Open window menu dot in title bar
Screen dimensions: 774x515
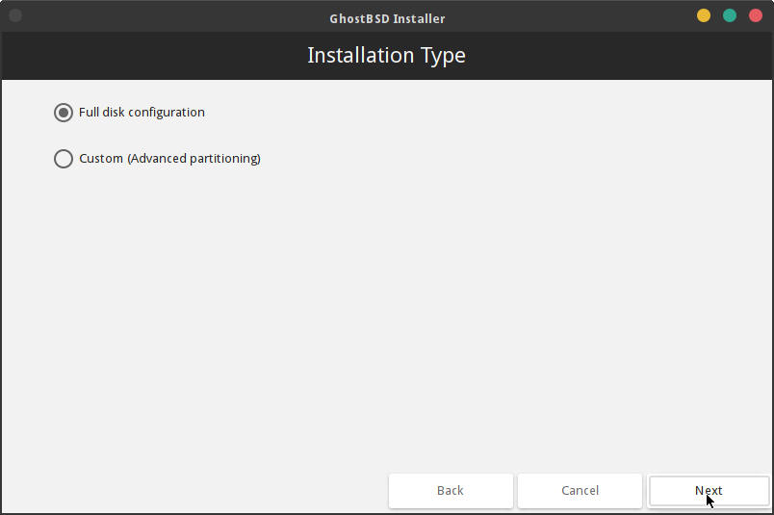click(x=15, y=15)
